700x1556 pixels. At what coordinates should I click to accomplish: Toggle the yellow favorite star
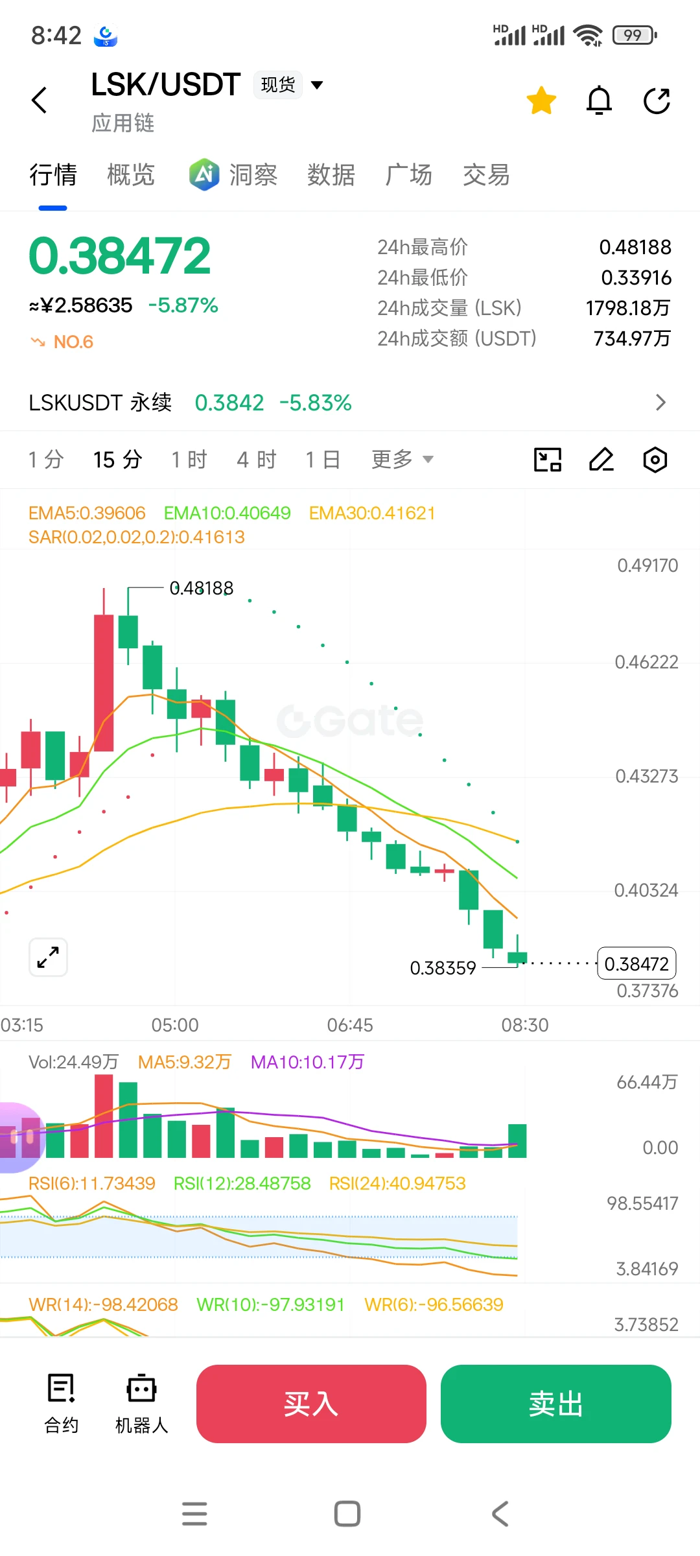tap(541, 100)
